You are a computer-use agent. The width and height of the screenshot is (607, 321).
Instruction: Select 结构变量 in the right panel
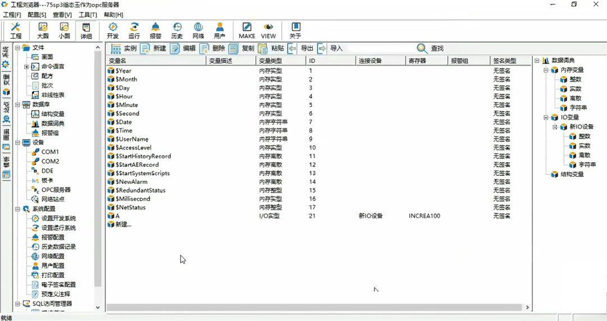572,175
